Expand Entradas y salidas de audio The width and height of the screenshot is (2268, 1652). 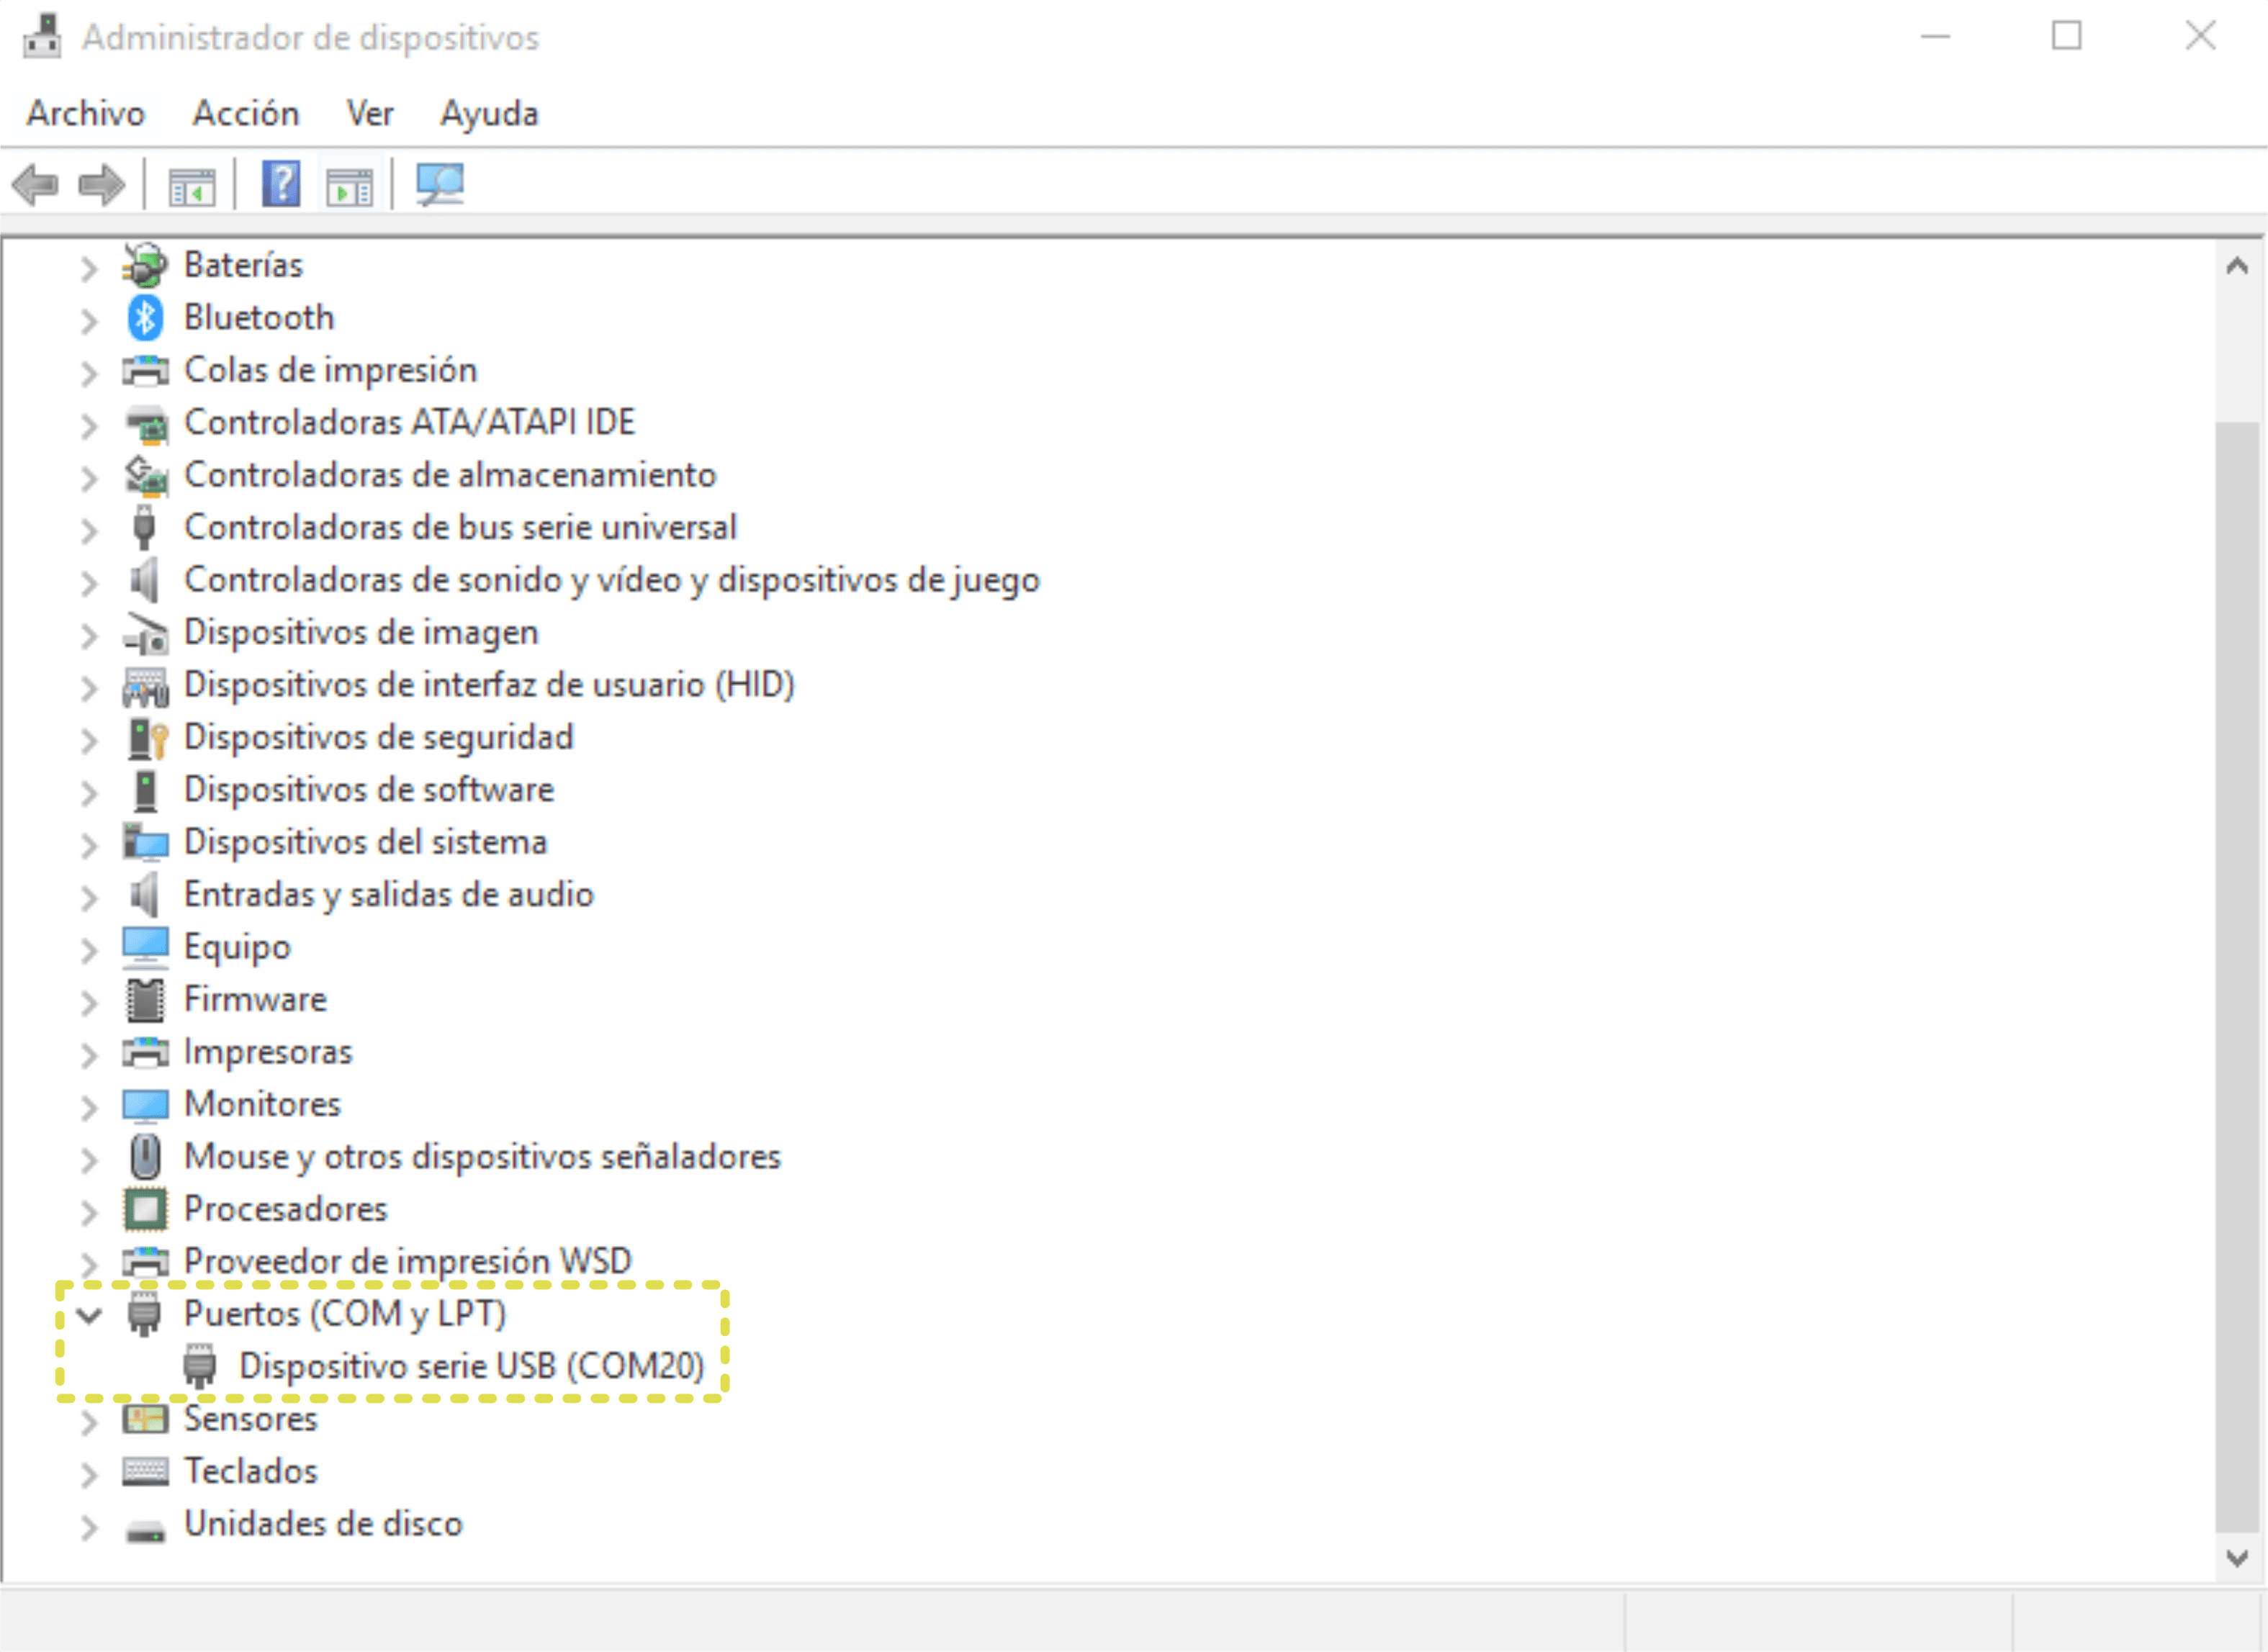(x=89, y=898)
